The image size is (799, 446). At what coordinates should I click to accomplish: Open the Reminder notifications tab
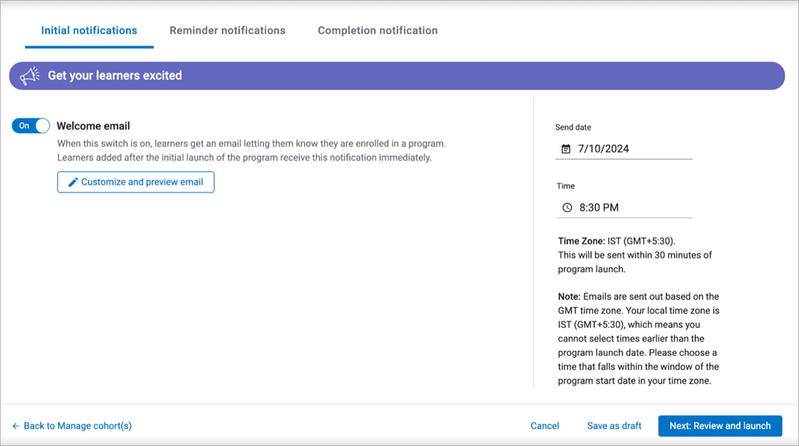(x=227, y=31)
